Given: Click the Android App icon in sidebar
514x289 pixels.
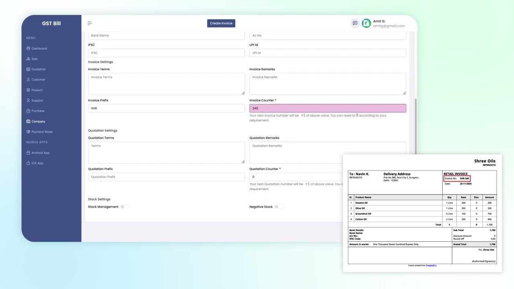Looking at the screenshot, I should [28, 153].
